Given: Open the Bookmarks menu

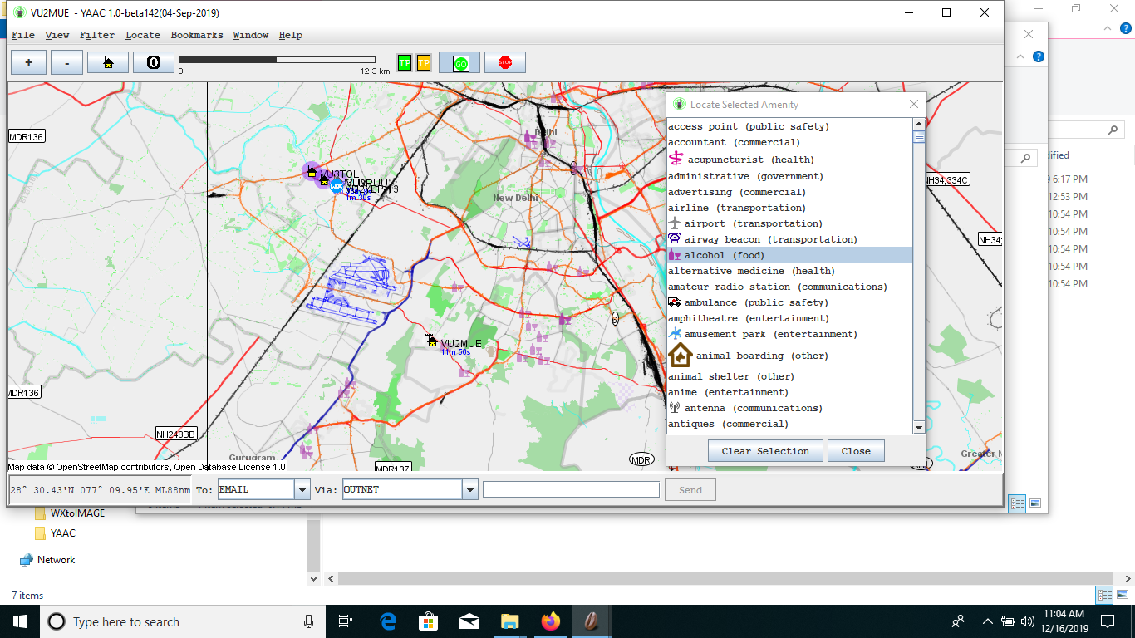Looking at the screenshot, I should 197,35.
